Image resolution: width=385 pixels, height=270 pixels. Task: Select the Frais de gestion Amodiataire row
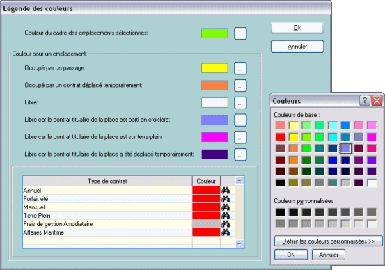click(x=129, y=224)
